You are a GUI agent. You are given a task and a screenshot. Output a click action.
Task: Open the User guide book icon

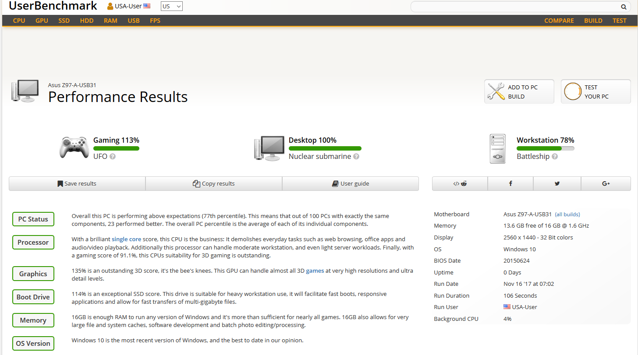(335, 183)
